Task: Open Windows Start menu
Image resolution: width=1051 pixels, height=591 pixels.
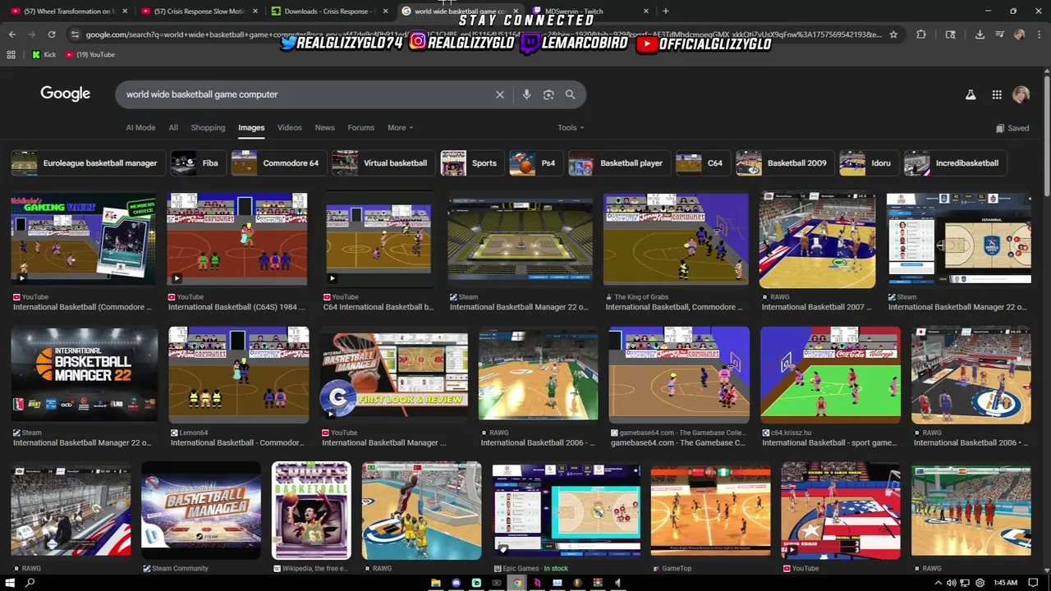Action: [x=10, y=583]
